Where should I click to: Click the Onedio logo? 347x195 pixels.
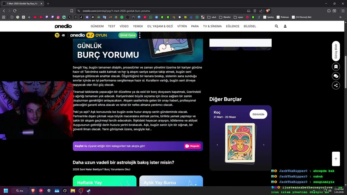coord(63,26)
